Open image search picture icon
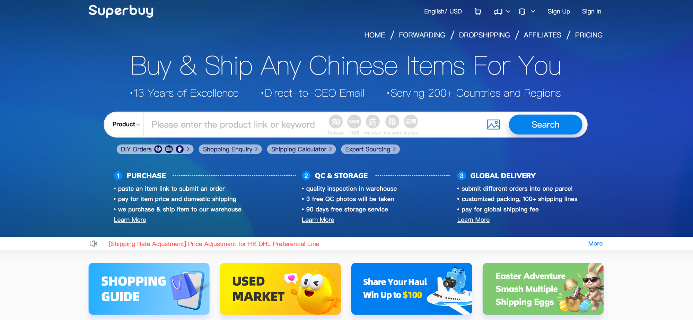The image size is (693, 320). click(493, 124)
